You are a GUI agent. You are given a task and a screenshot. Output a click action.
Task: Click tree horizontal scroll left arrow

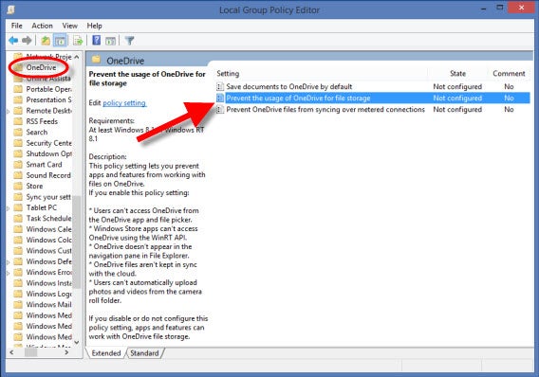11,352
